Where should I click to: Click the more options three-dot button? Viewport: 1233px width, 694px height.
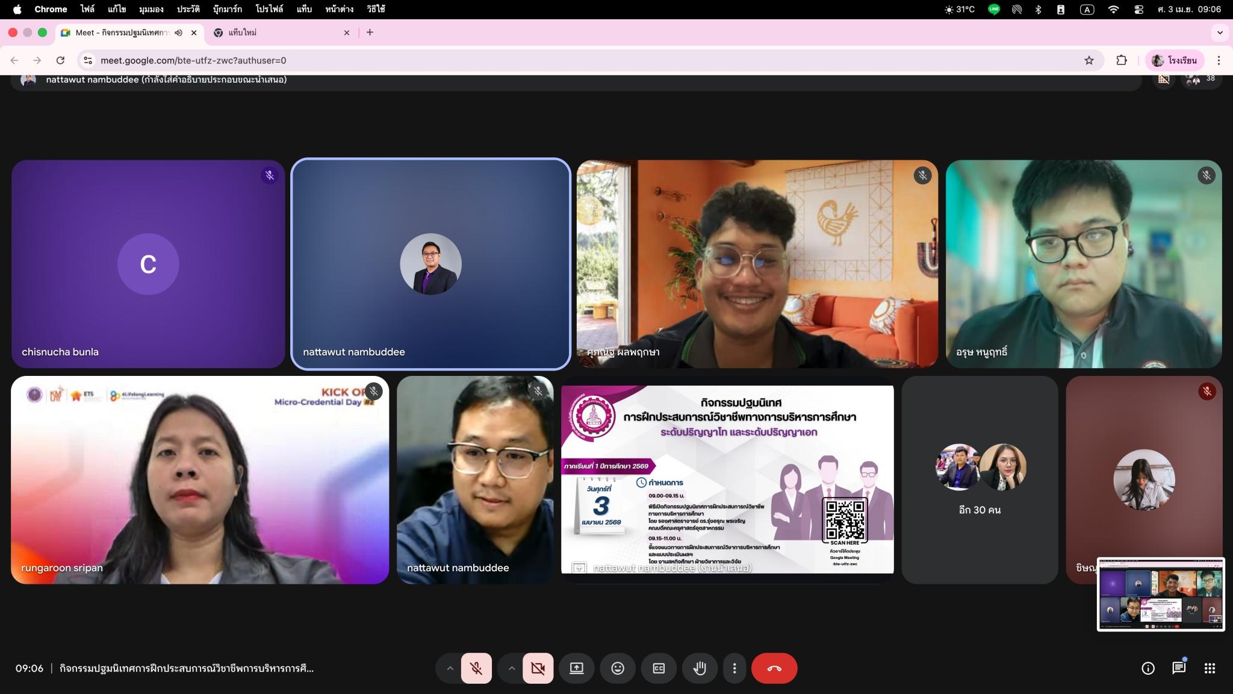tap(734, 668)
